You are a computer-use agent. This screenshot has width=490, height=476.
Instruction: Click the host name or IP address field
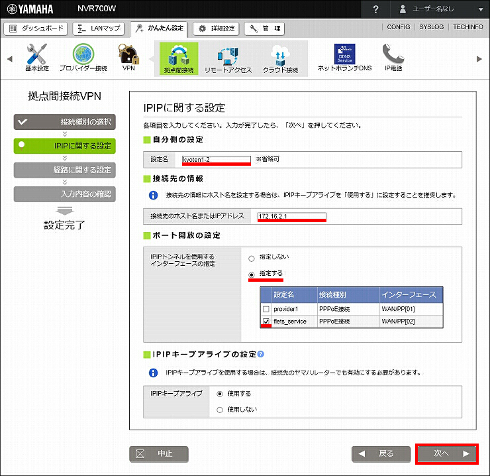pos(291,216)
